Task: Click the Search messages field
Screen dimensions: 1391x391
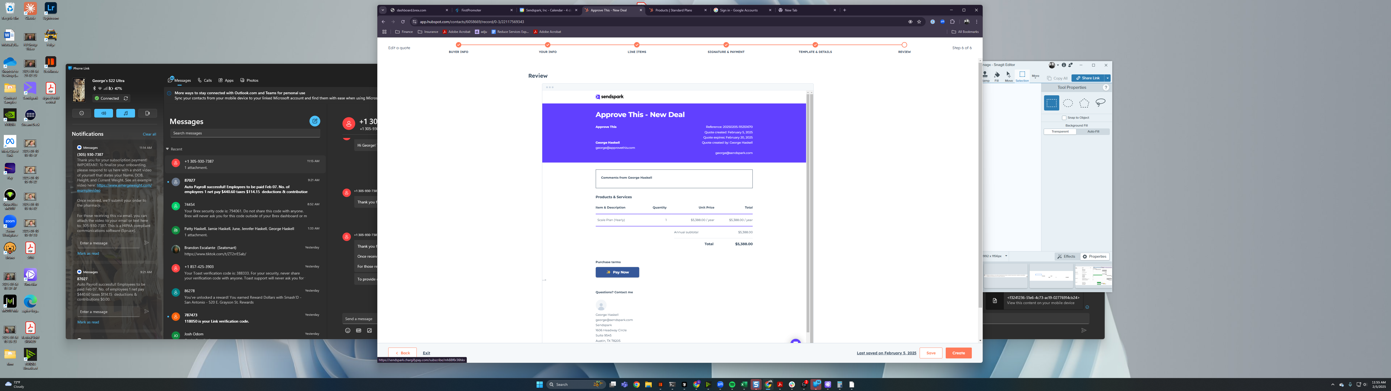Action: click(x=245, y=133)
